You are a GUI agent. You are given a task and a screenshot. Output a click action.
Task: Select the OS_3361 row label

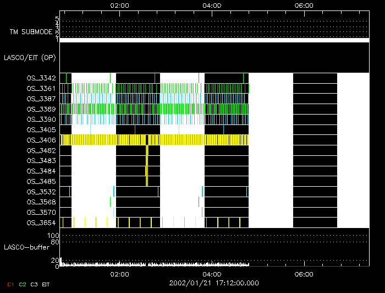pos(41,88)
